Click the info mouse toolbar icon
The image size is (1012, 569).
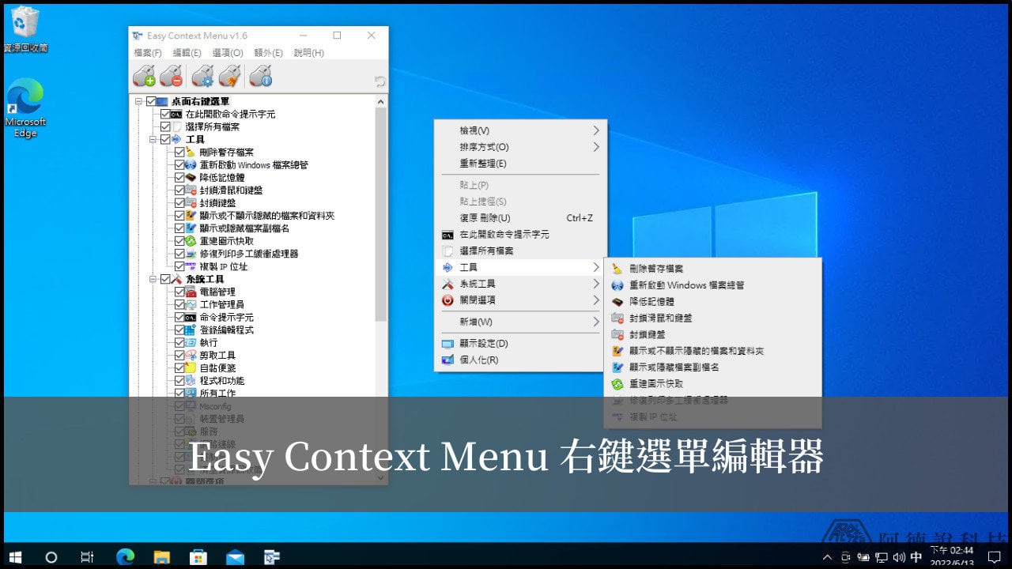point(259,76)
